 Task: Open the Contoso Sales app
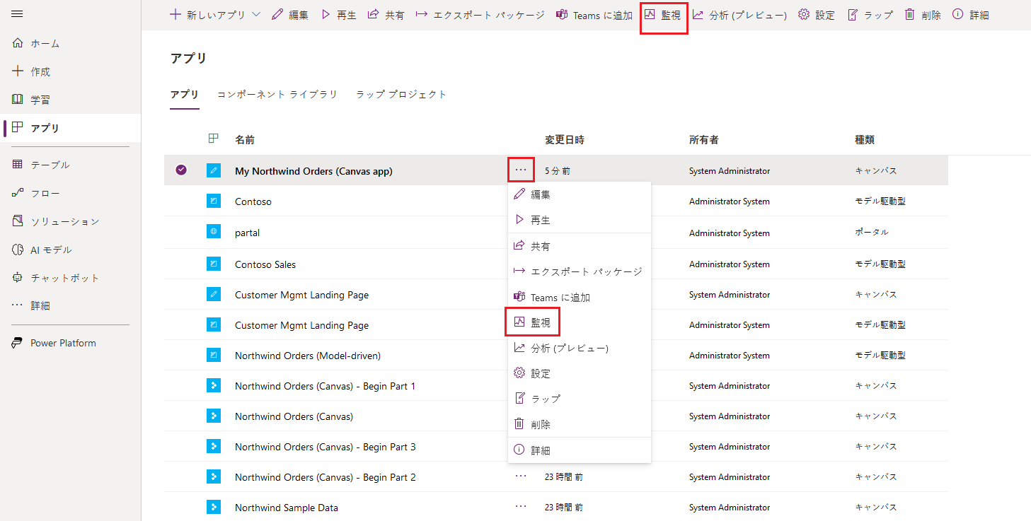point(265,264)
